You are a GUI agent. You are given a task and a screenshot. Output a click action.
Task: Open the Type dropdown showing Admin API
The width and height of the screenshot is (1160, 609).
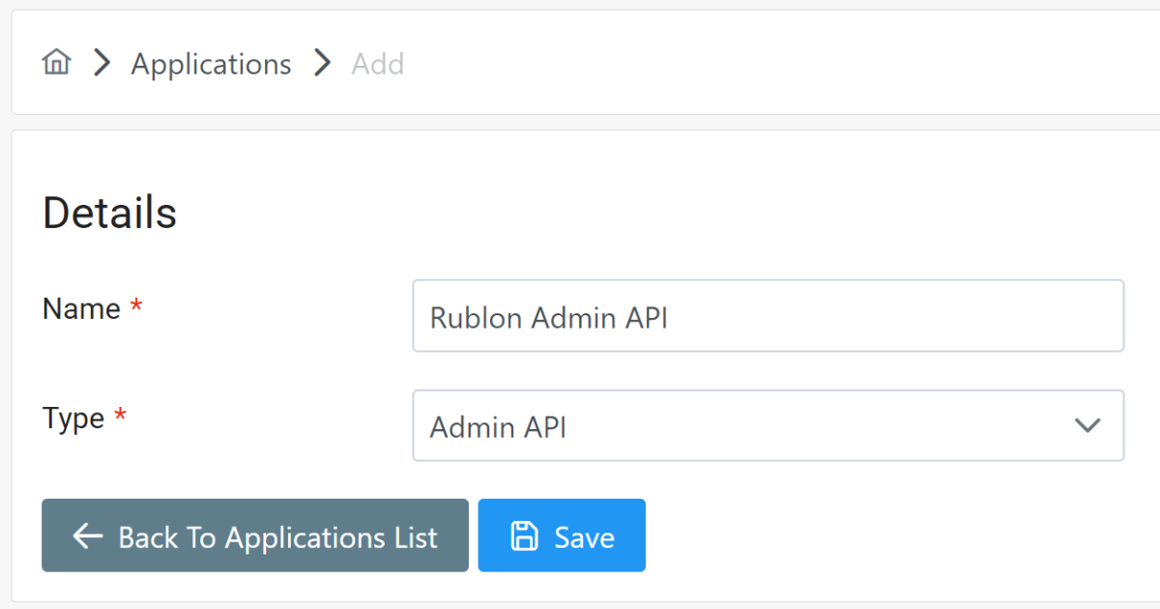pyautogui.click(x=768, y=425)
